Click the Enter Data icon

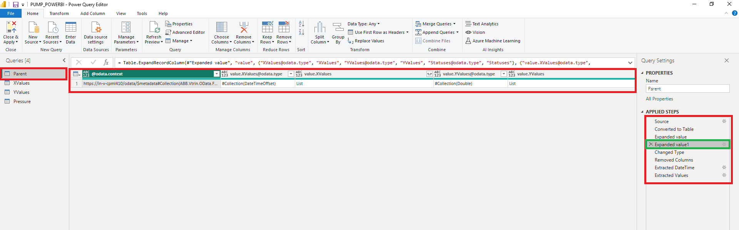click(x=71, y=27)
